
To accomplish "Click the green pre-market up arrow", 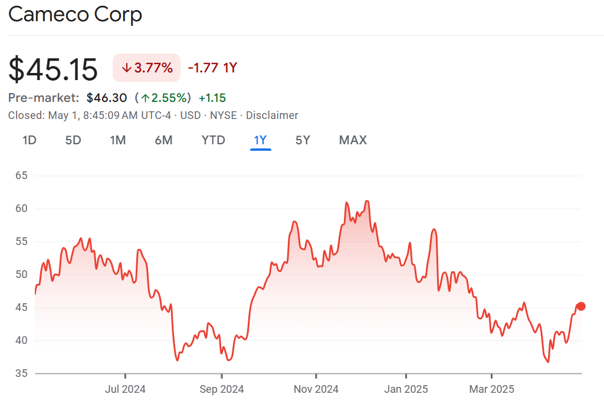I will [x=145, y=98].
